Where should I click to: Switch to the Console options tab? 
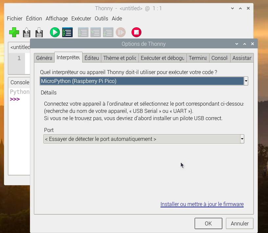pyautogui.click(x=220, y=58)
